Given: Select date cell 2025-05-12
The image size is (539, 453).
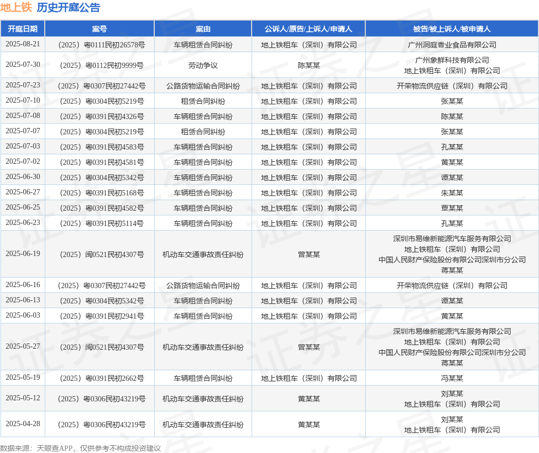Looking at the screenshot, I should (23, 398).
